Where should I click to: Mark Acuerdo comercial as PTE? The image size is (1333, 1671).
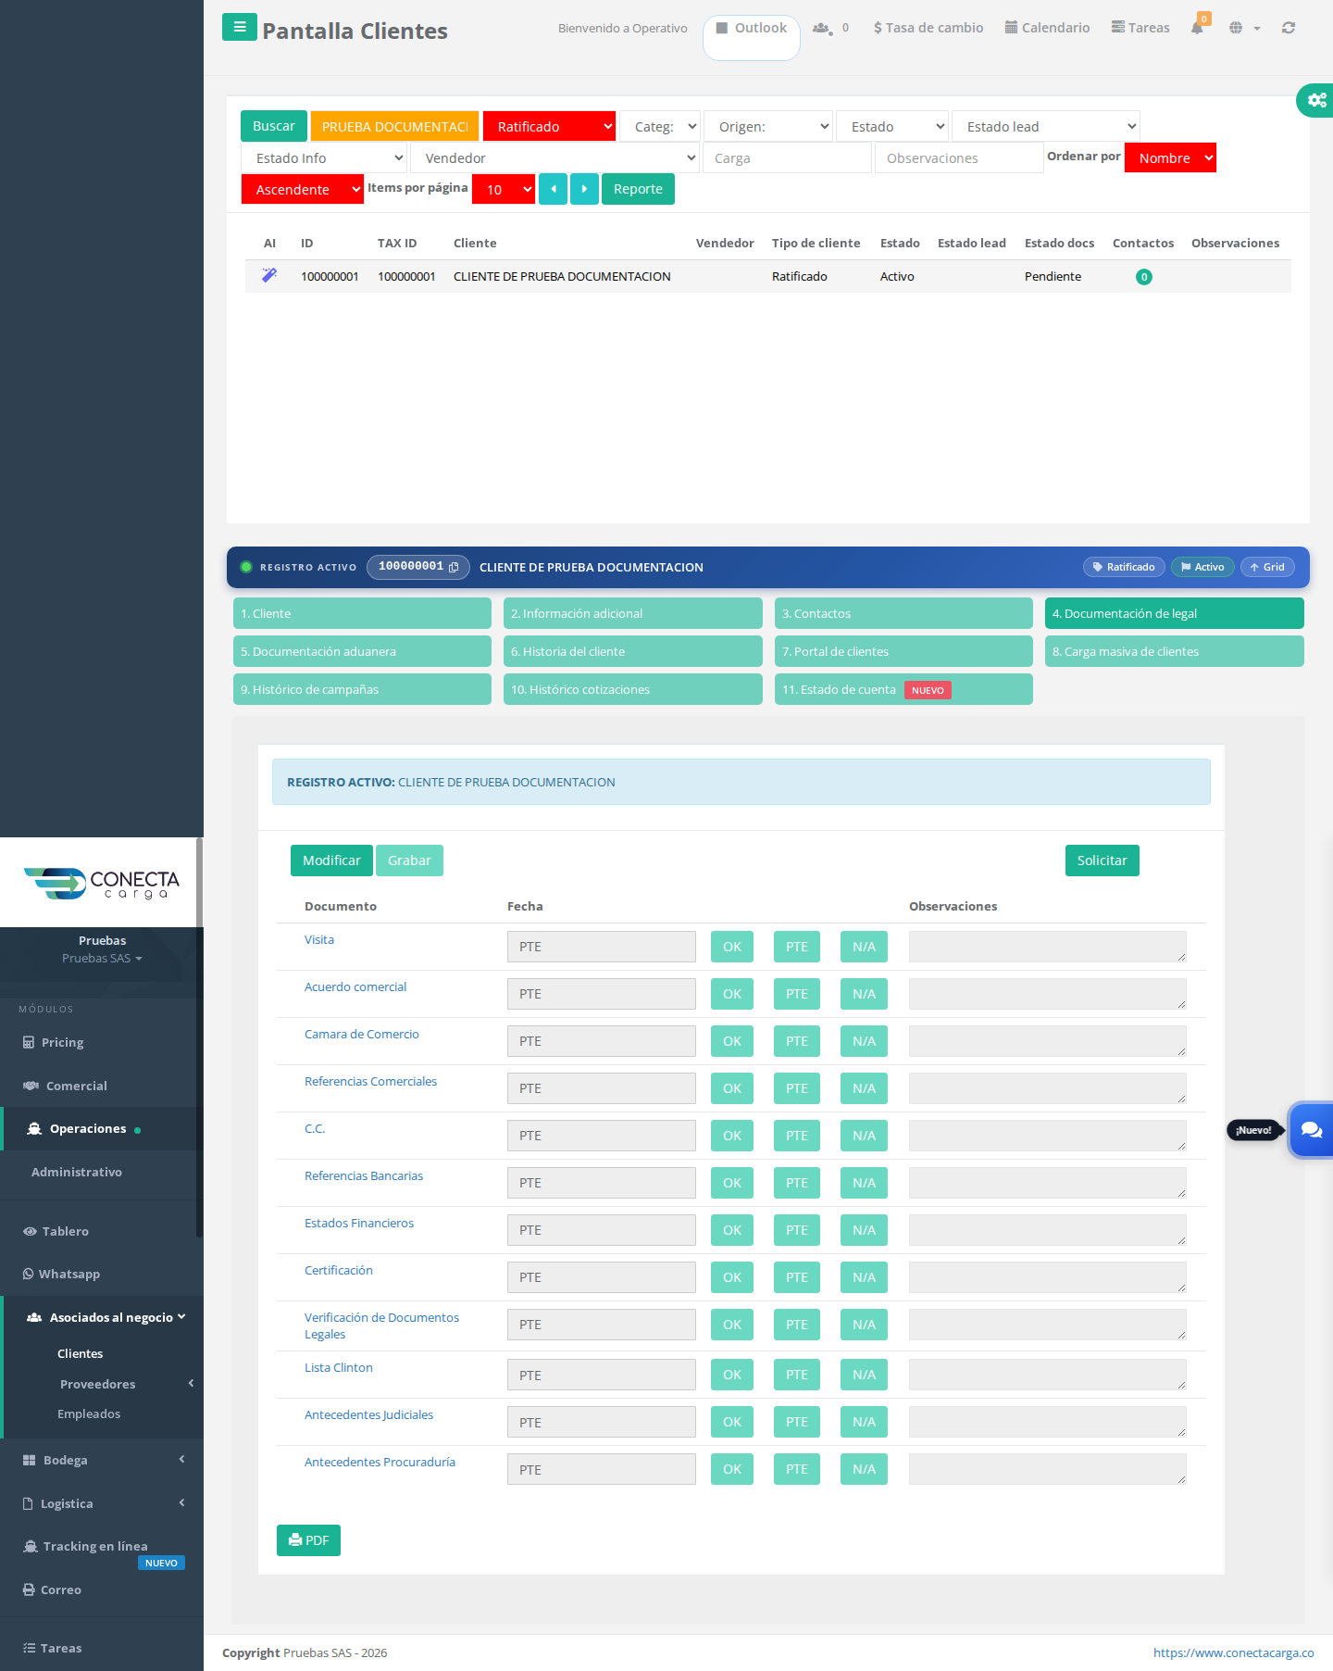(x=797, y=994)
